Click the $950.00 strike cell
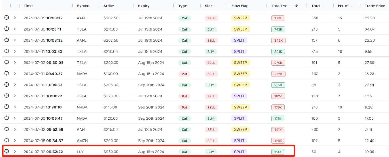Image resolution: width=389 pixels, height=157 pixels. click(111, 152)
